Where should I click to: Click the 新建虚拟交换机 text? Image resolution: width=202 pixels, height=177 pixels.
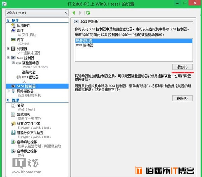tap(29, 95)
